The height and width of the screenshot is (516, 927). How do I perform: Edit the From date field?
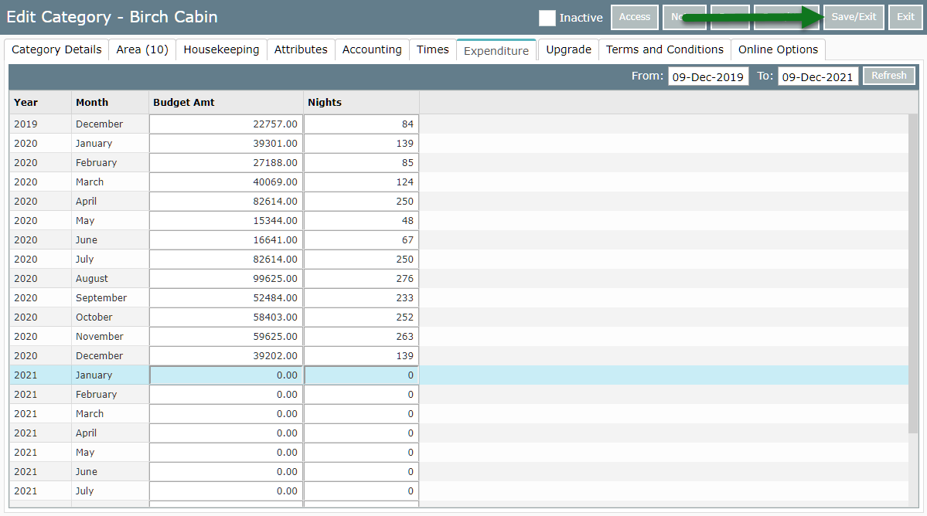(708, 76)
